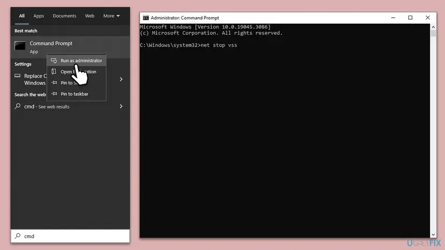Click the Pin to Start pin icon
Image resolution: width=445 pixels, height=250 pixels.
54,83
